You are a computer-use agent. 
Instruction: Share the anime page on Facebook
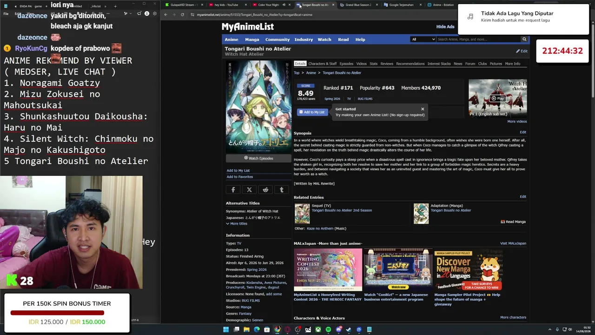pyautogui.click(x=233, y=190)
